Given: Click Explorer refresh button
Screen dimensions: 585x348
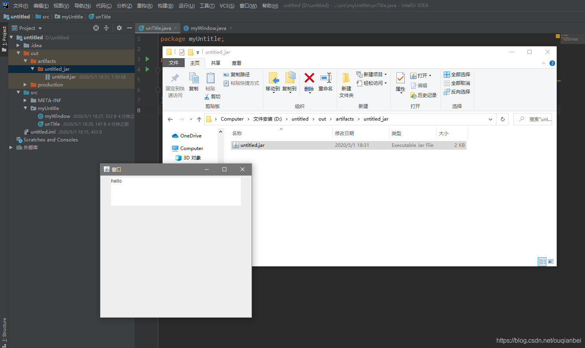Looking at the screenshot, I should (x=503, y=119).
